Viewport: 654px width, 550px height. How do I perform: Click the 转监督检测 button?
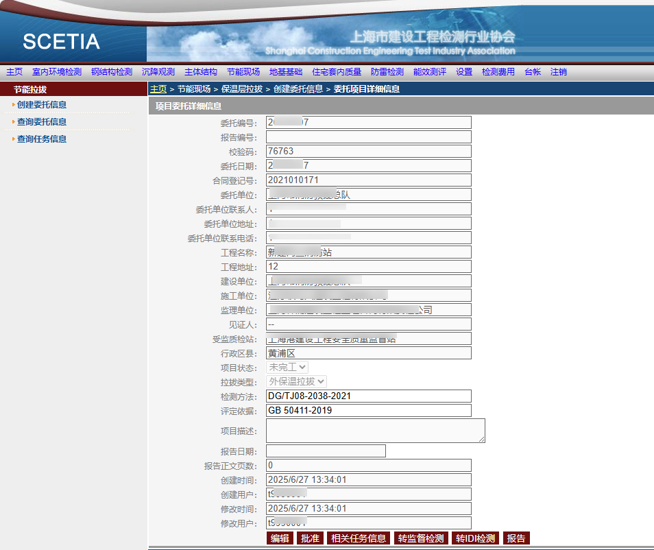[421, 538]
